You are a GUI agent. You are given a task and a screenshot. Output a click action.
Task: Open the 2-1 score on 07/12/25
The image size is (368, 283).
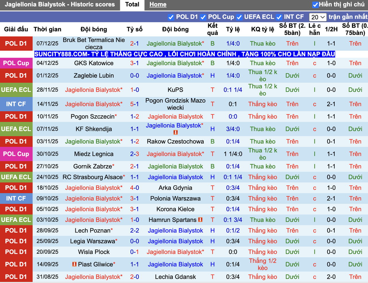pos(135,44)
